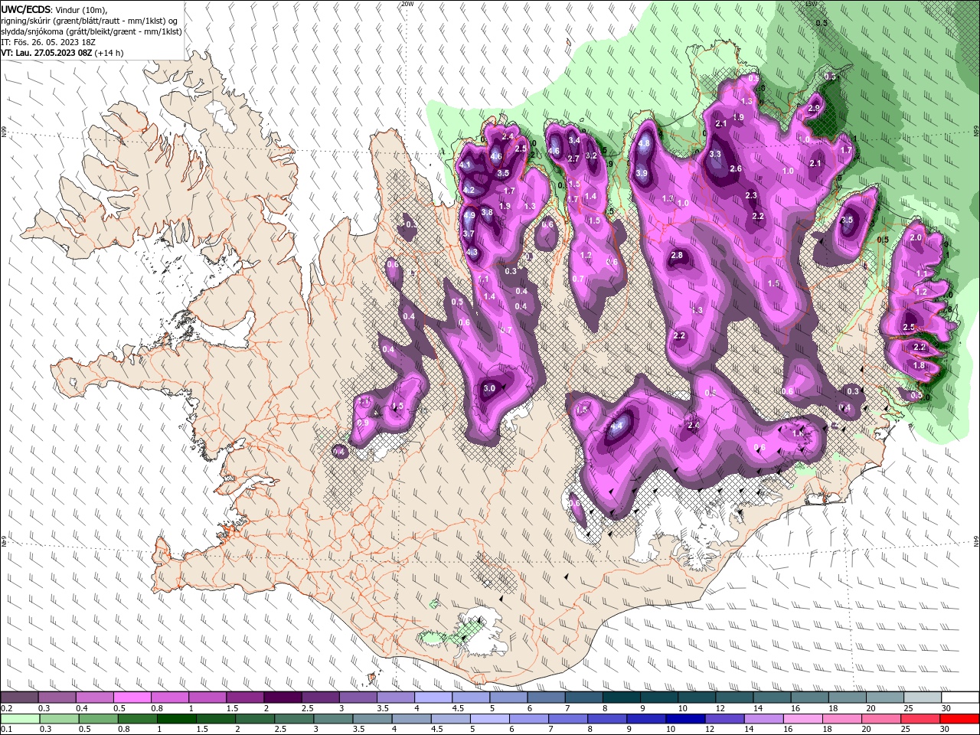Click the 2.9 value in the northeast
This screenshot has height=735, width=980.
pos(814,108)
